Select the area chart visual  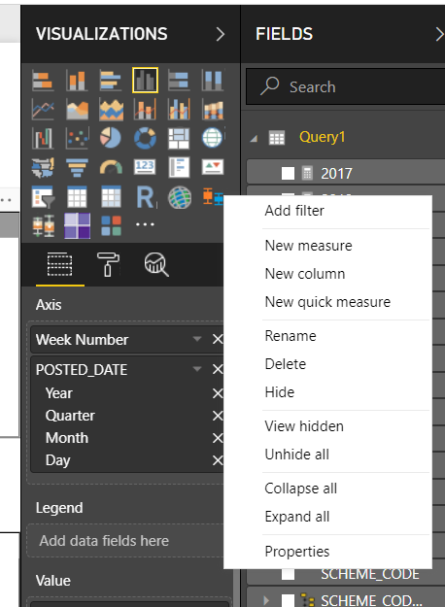tap(77, 109)
